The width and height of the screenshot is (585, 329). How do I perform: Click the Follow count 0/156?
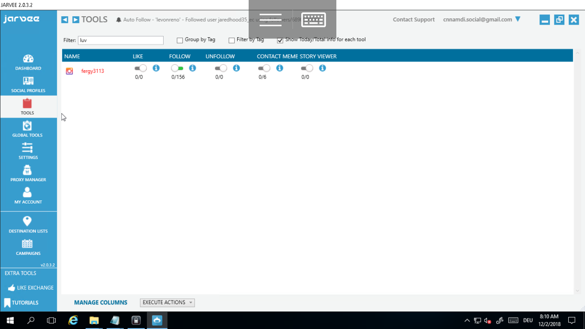tap(178, 77)
